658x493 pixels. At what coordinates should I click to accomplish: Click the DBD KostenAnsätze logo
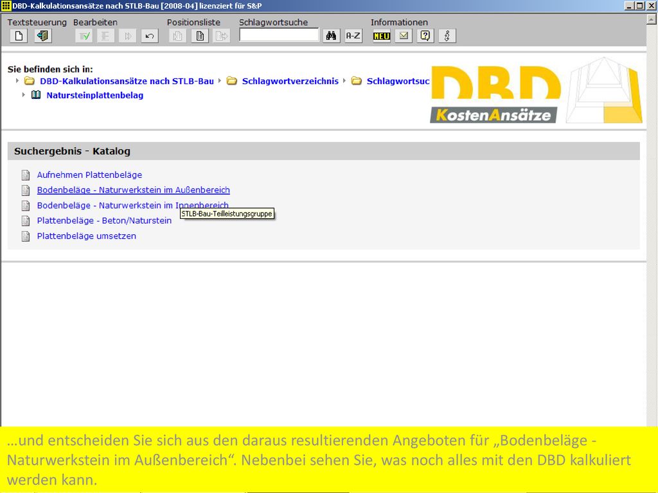coord(536,91)
